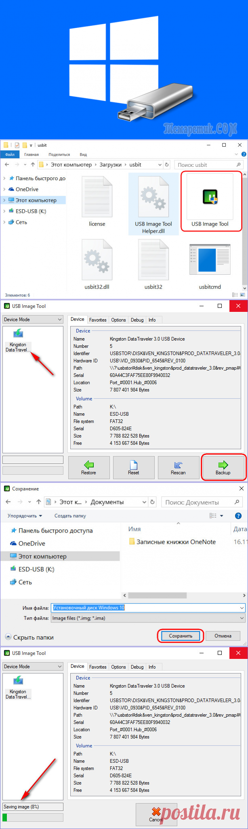Open the USB Image Tool application file

coord(210,201)
